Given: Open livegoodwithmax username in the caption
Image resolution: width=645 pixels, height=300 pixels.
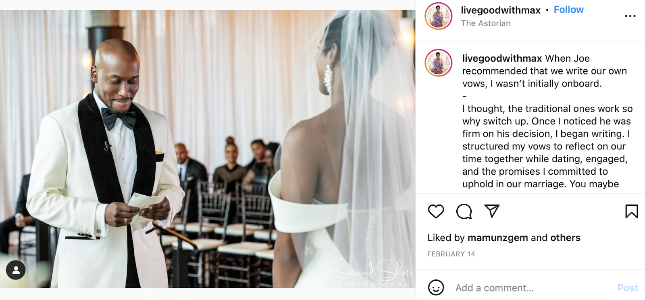Looking at the screenshot, I should coord(502,58).
